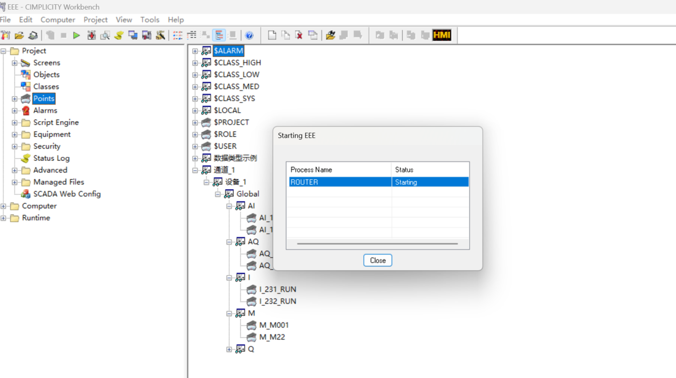The width and height of the screenshot is (676, 378).
Task: Click the Status Log tree icon
Action: click(25, 158)
